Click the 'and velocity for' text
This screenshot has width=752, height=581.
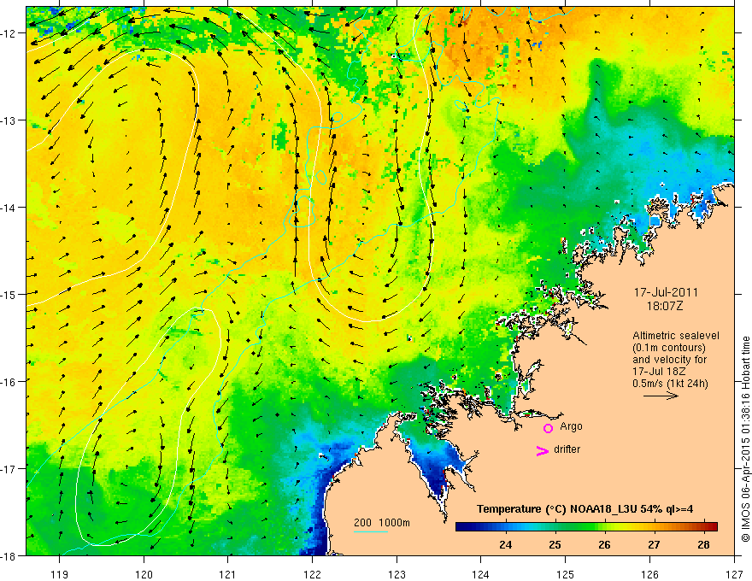[669, 360]
